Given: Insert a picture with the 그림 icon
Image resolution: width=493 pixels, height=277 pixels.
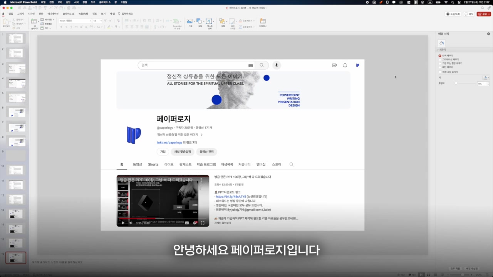Looking at the screenshot, I should pos(189,22).
